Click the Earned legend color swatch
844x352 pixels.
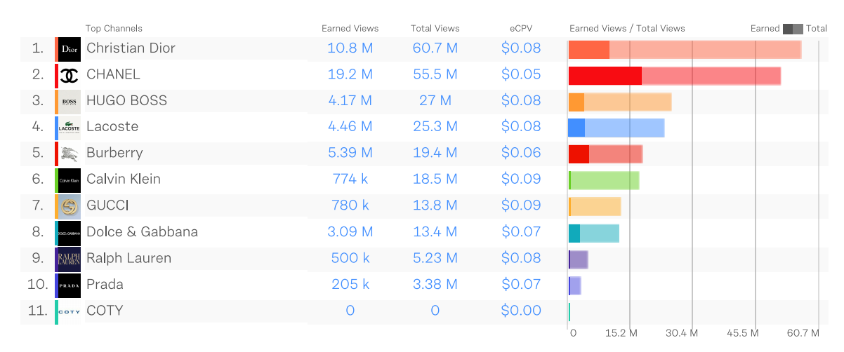[x=788, y=29]
